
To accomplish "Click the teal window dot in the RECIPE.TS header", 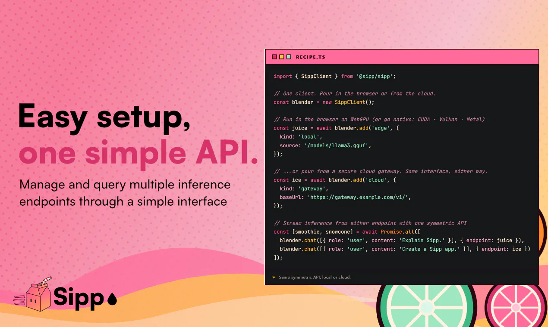I will (x=289, y=57).
